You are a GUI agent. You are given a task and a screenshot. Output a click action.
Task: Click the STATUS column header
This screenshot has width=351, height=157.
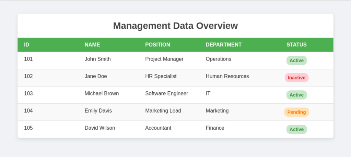[296, 45]
